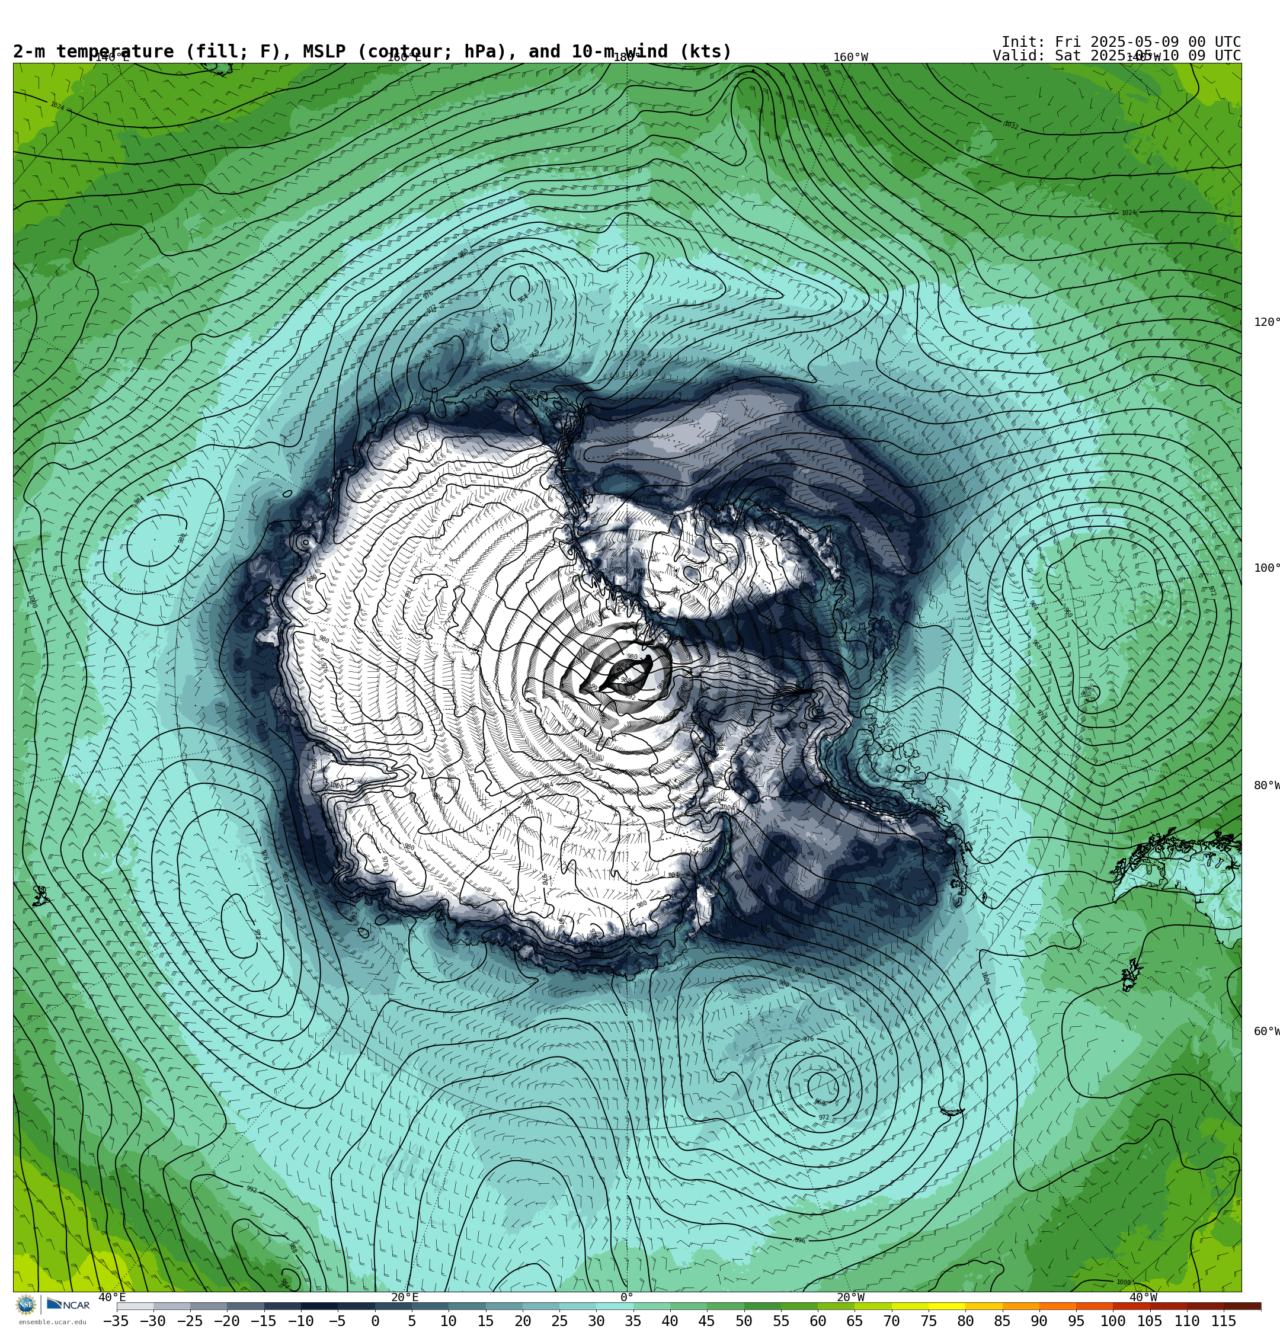Click the 'Init: Fri 2025-05-09 00 UTC' text

pyautogui.click(x=1121, y=42)
